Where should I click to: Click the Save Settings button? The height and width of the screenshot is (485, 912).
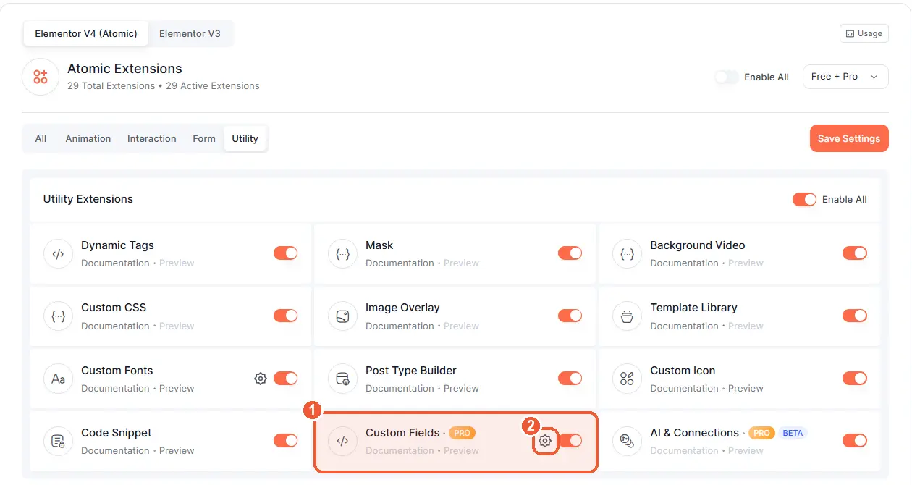tap(849, 138)
